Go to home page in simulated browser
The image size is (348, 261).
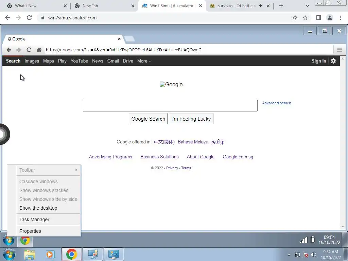click(x=39, y=50)
